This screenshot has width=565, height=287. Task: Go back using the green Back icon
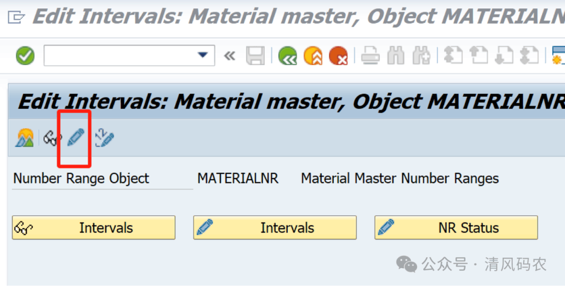288,56
